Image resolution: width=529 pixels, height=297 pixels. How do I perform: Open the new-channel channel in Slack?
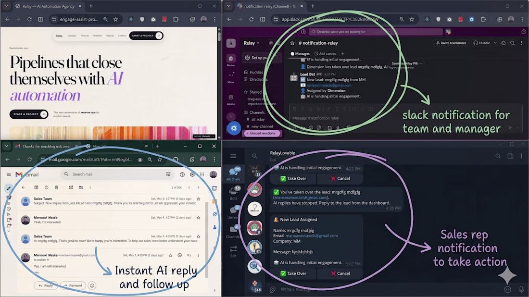(259, 126)
